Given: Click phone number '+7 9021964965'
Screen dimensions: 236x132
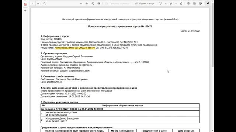Looking at the screenshot, I should click(x=72, y=68).
